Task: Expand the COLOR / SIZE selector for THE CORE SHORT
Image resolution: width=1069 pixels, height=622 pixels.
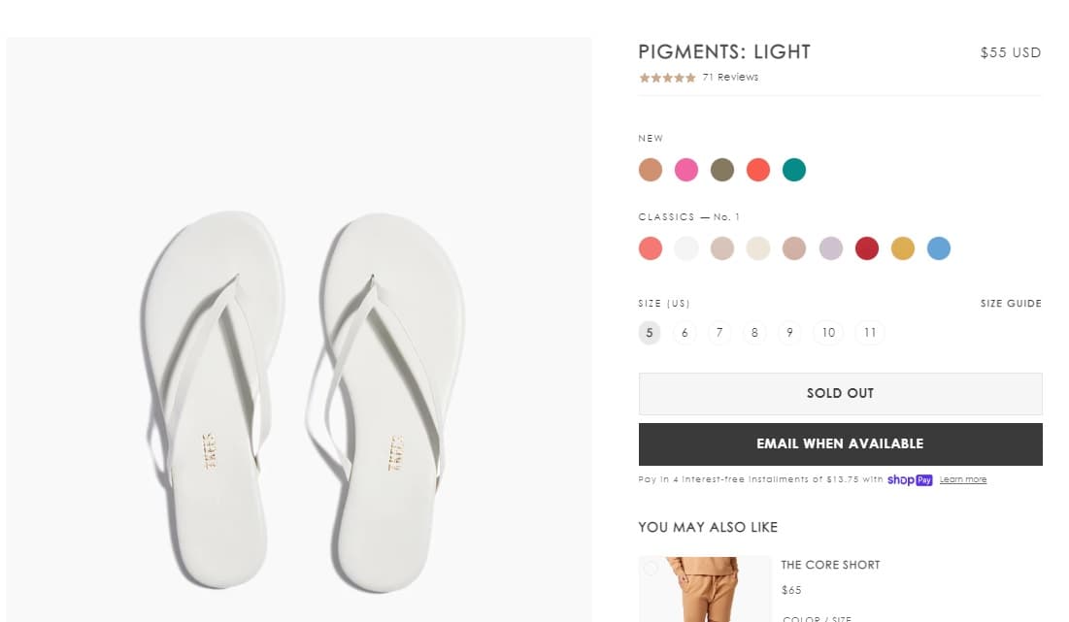Action: coord(818,617)
